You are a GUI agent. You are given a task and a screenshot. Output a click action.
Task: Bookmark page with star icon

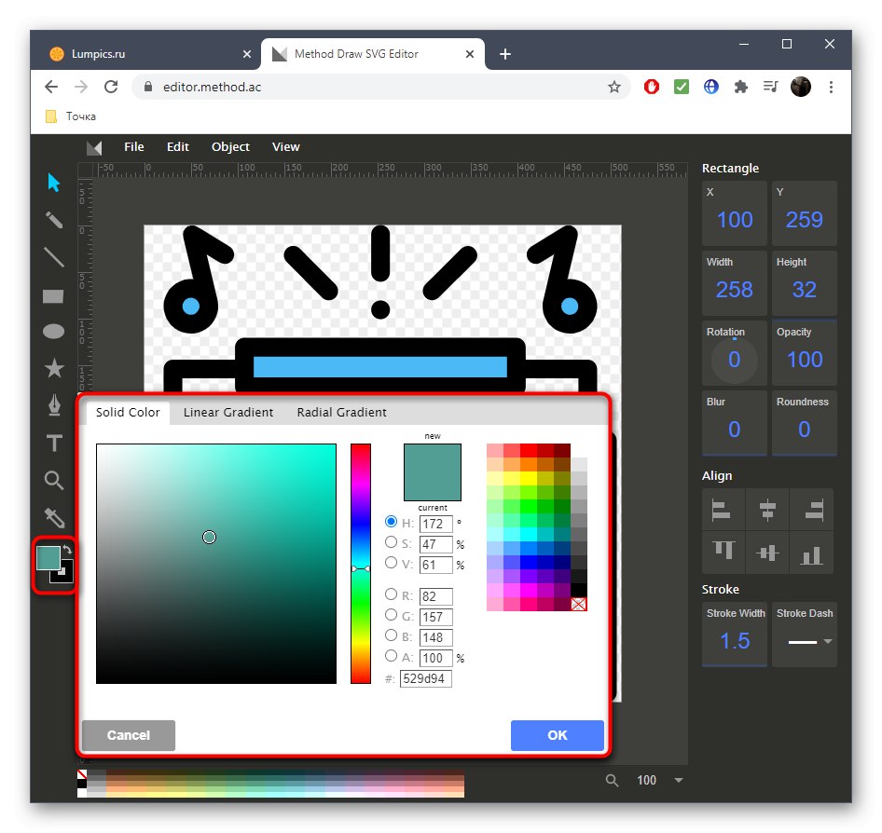click(614, 87)
